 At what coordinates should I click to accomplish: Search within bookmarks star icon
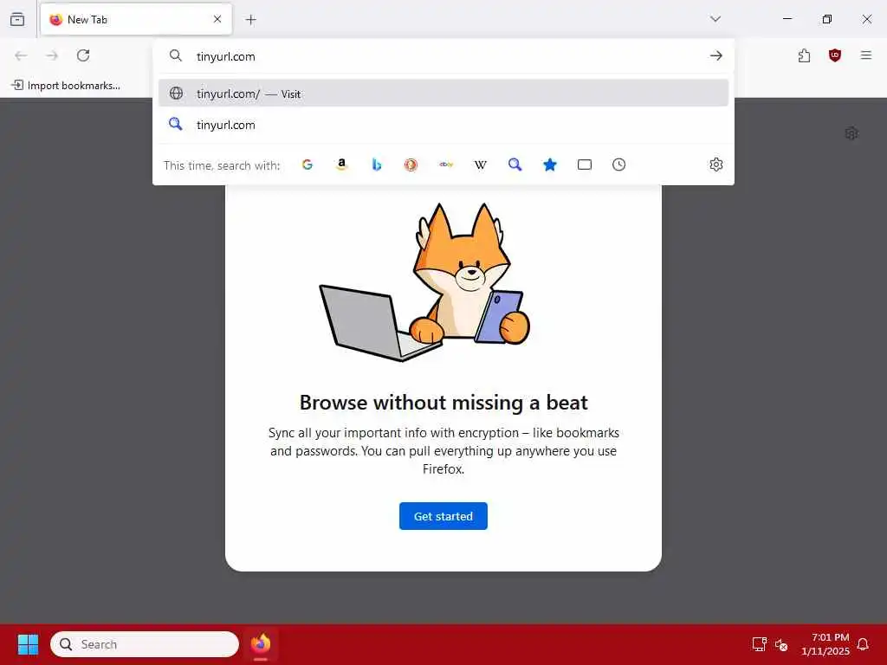550,165
